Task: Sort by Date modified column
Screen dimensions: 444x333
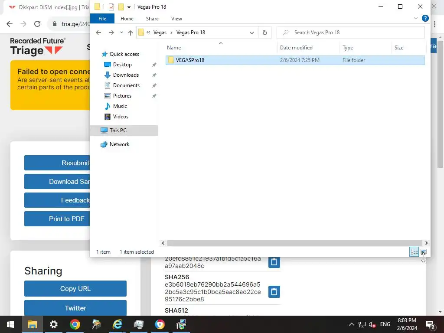Action: pyautogui.click(x=308, y=48)
